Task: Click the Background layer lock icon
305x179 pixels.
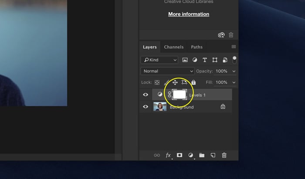Action: pos(223,107)
